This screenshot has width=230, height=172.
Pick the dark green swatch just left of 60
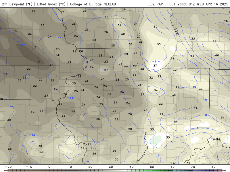coord(170,170)
